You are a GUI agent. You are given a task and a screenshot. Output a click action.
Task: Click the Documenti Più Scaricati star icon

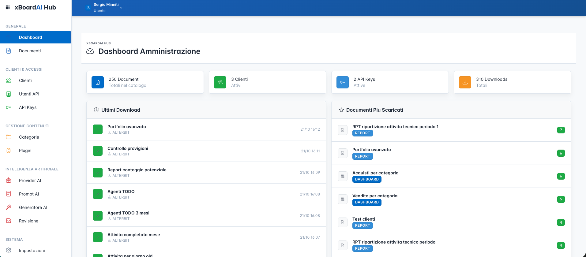click(x=341, y=110)
